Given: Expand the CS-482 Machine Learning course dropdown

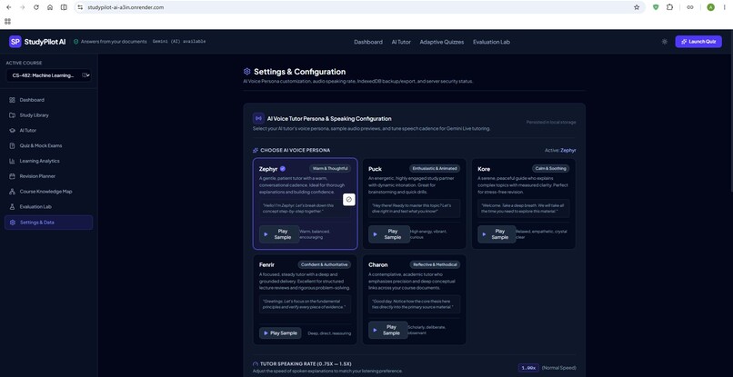Looking at the screenshot, I should pyautogui.click(x=48, y=75).
